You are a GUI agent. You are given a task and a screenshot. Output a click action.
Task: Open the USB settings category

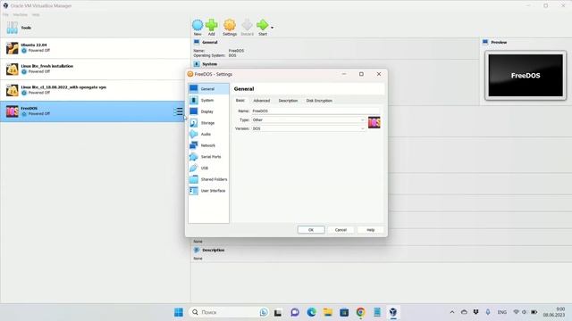click(x=208, y=168)
